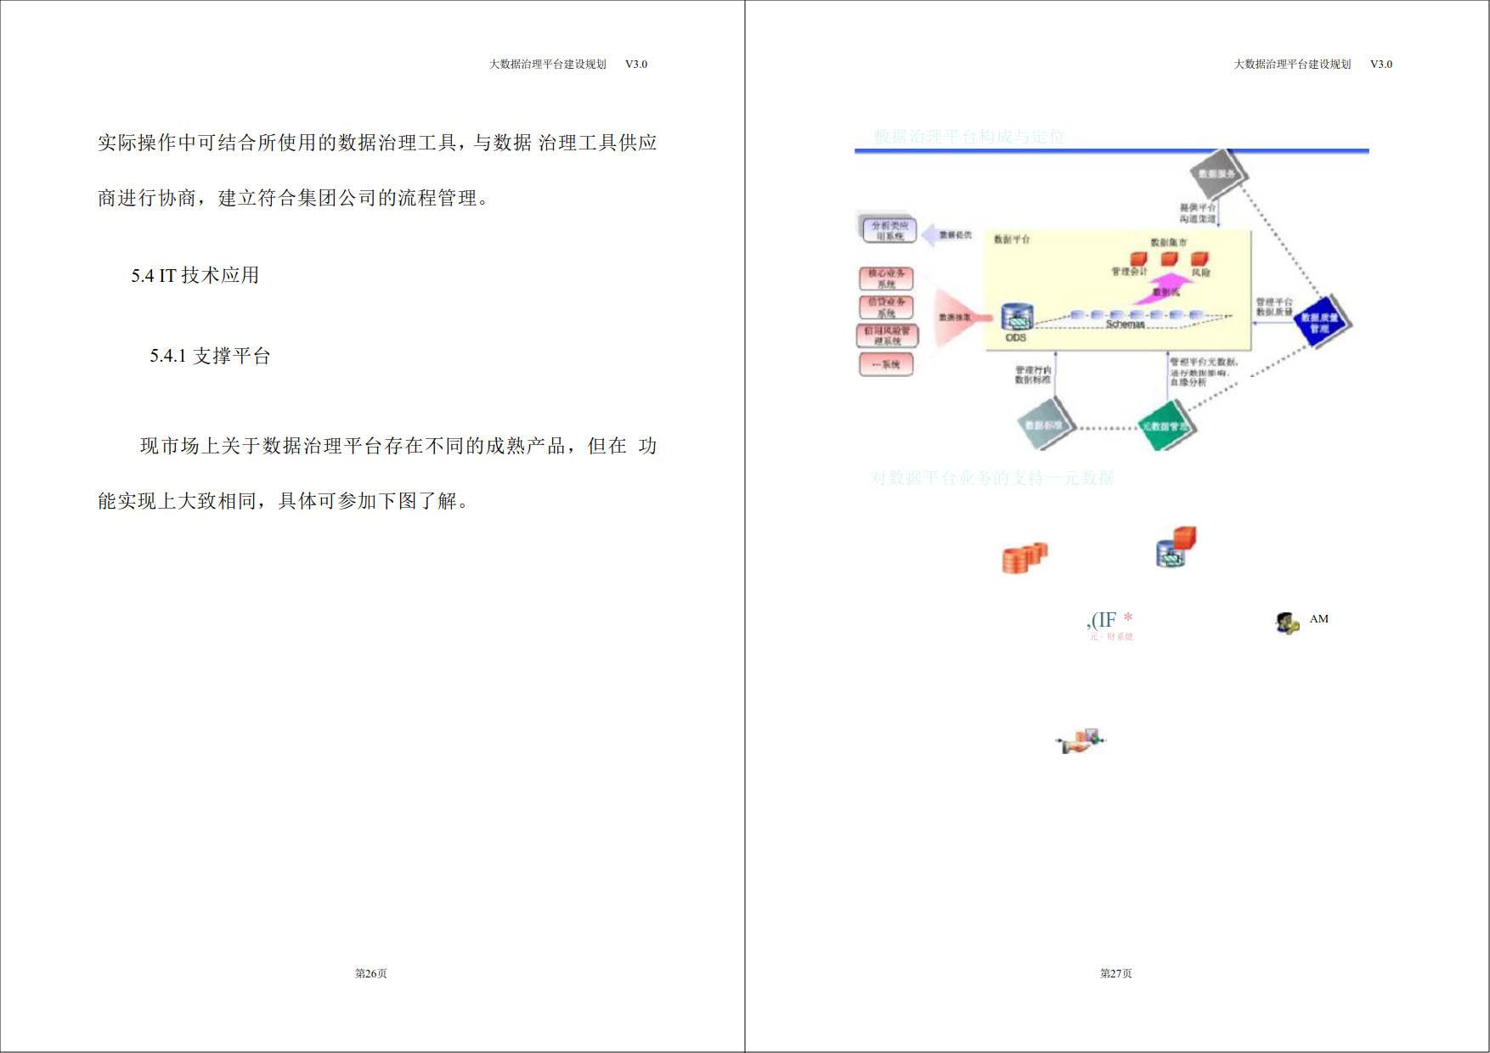
Task: Click the gray-teal 数据标准 diamond node
Action: 1046,424
